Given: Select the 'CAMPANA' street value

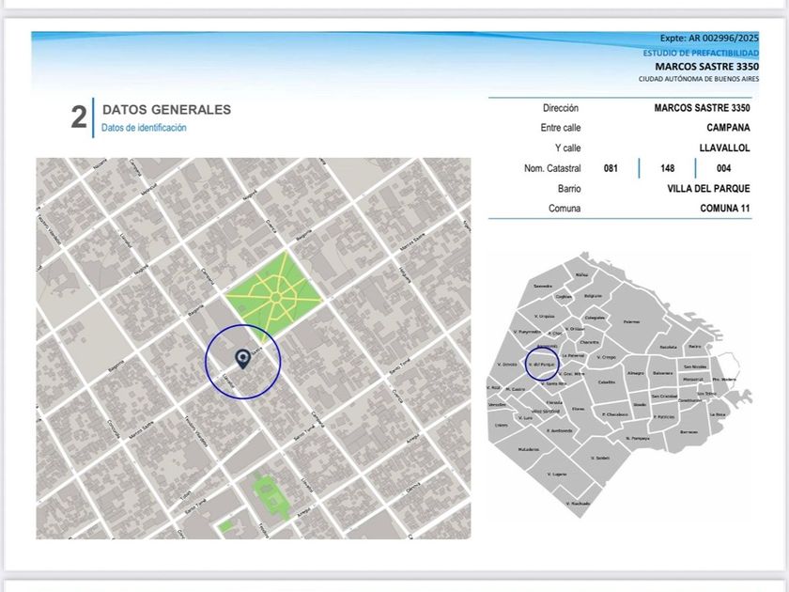Looking at the screenshot, I should click(728, 128).
